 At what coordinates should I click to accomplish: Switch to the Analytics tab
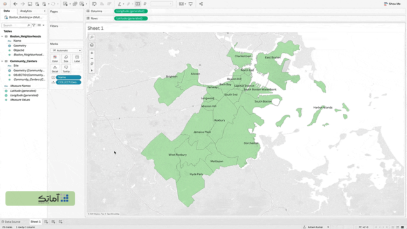[x=26, y=11]
